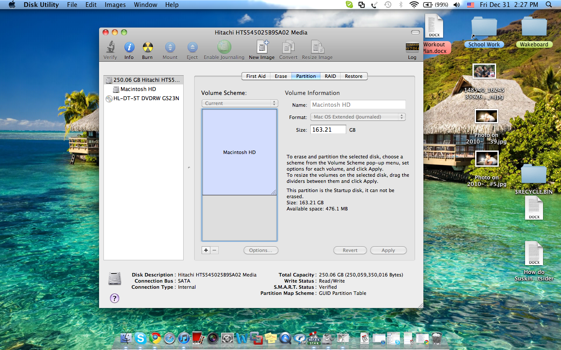Screen dimensions: 561x350
Task: Open the Images menu
Action: click(115, 5)
